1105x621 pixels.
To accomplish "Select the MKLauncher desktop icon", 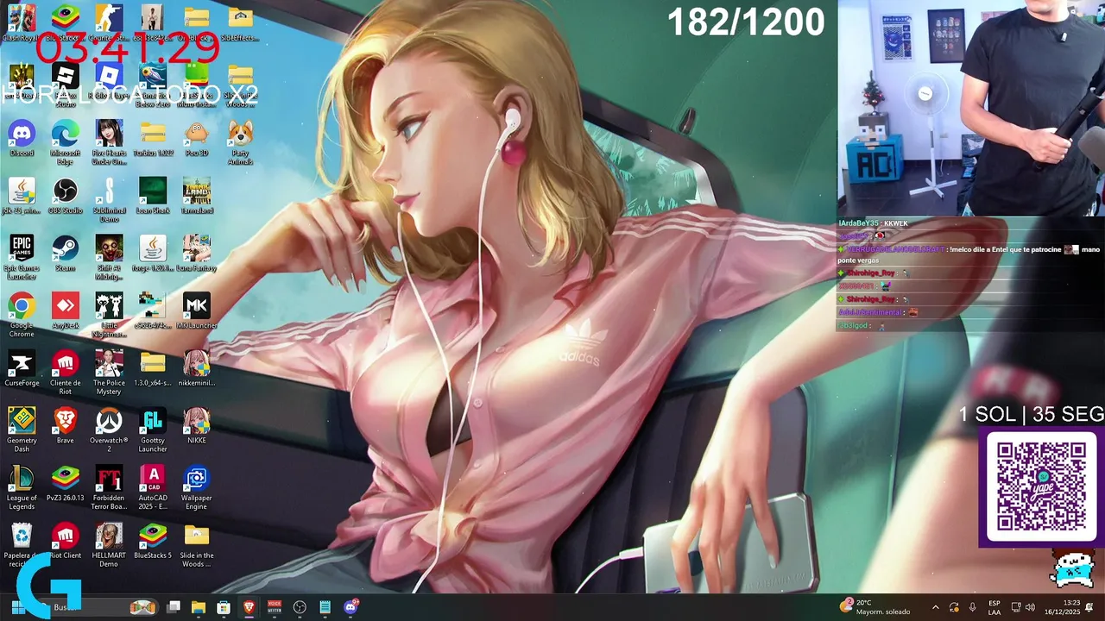I will tap(197, 310).
